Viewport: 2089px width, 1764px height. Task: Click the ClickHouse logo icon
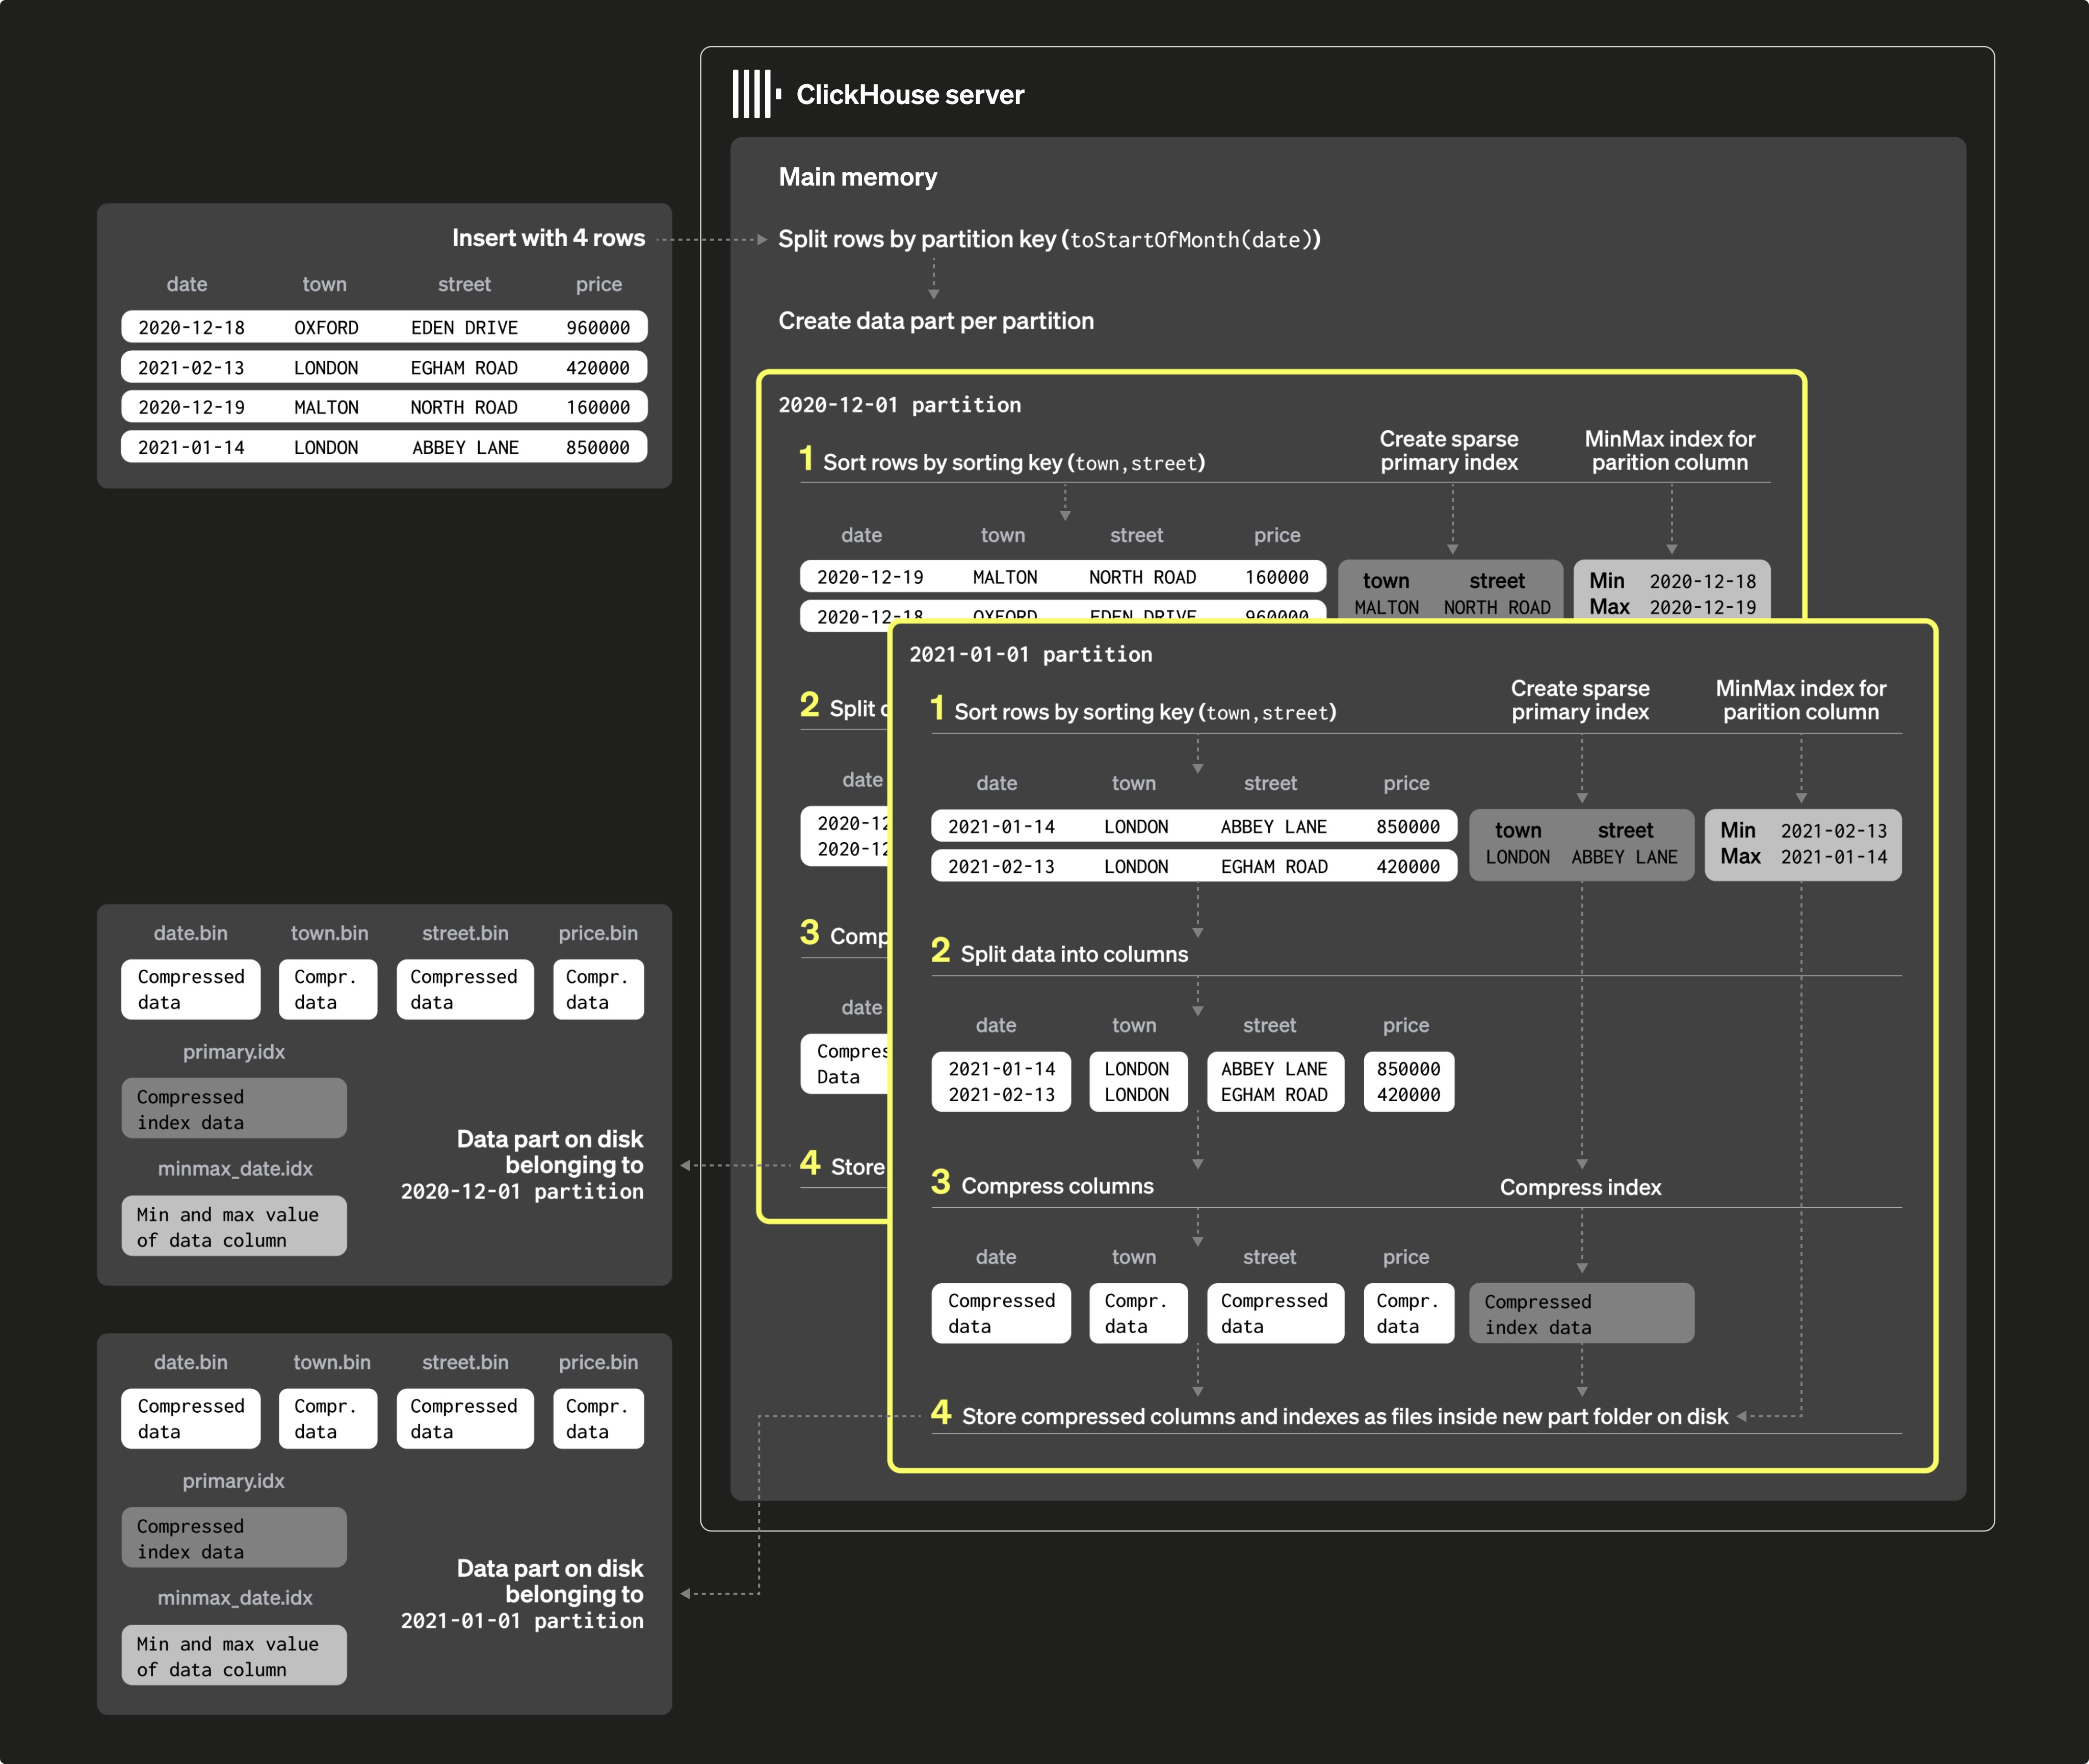coord(756,94)
